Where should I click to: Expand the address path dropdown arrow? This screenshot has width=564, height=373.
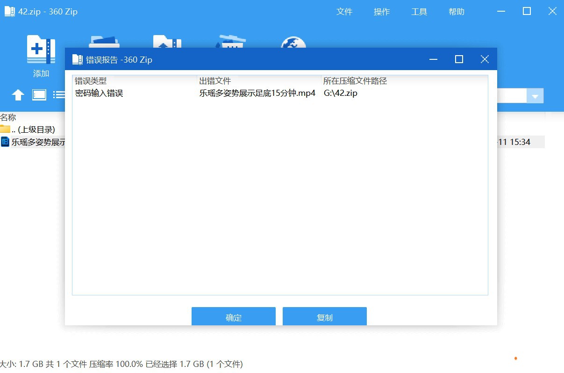535,96
